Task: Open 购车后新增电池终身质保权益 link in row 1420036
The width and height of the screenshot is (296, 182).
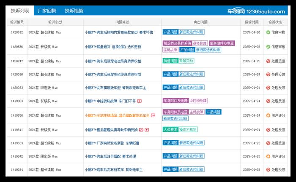Action: [x=113, y=75]
